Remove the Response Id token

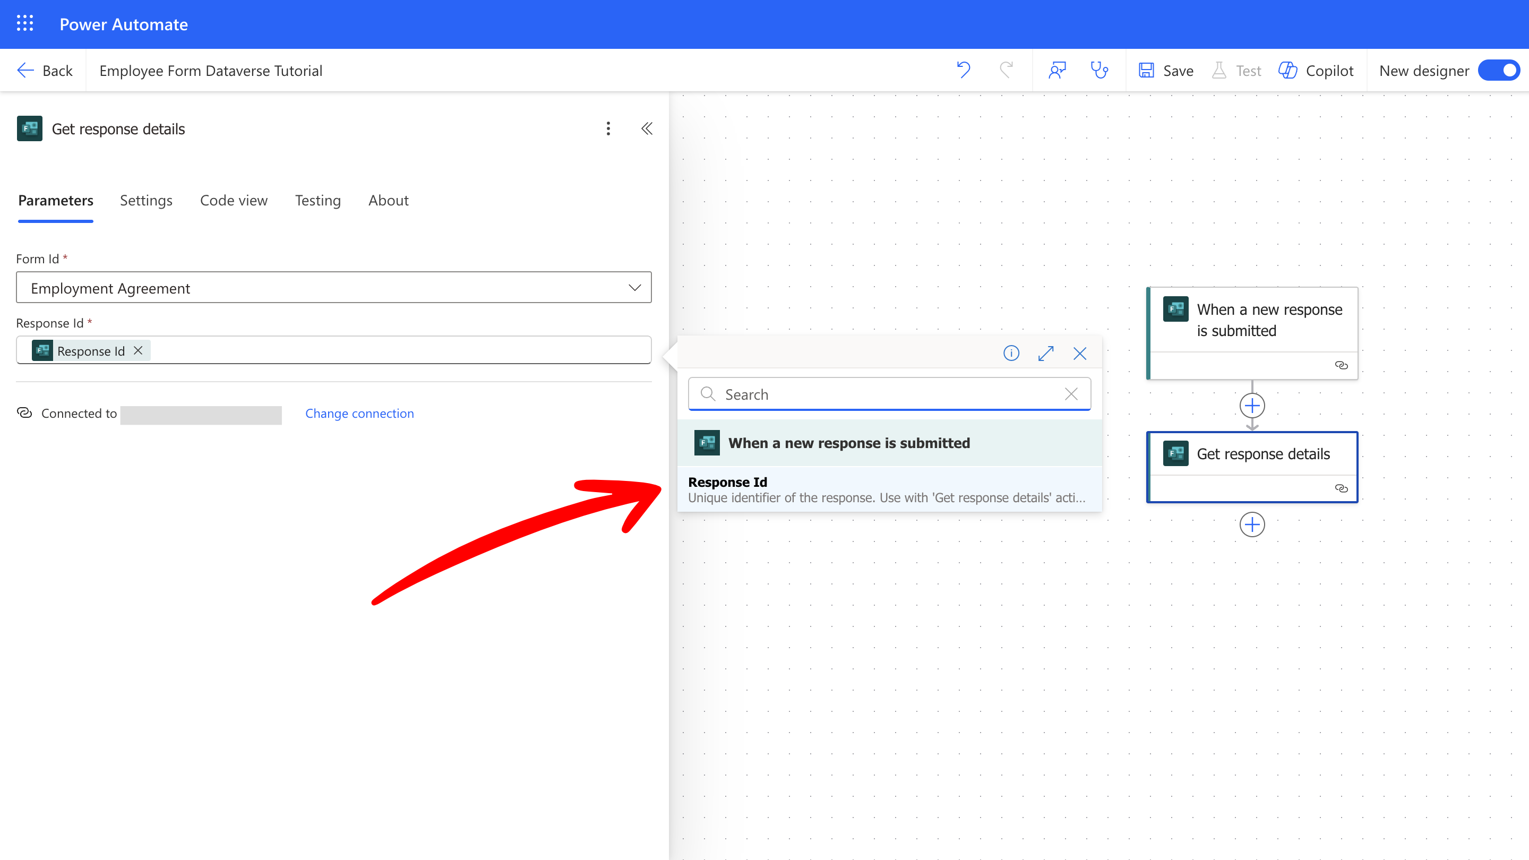[137, 350]
